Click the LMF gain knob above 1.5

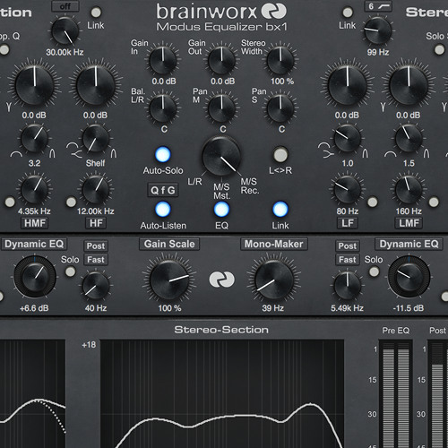[409, 86]
